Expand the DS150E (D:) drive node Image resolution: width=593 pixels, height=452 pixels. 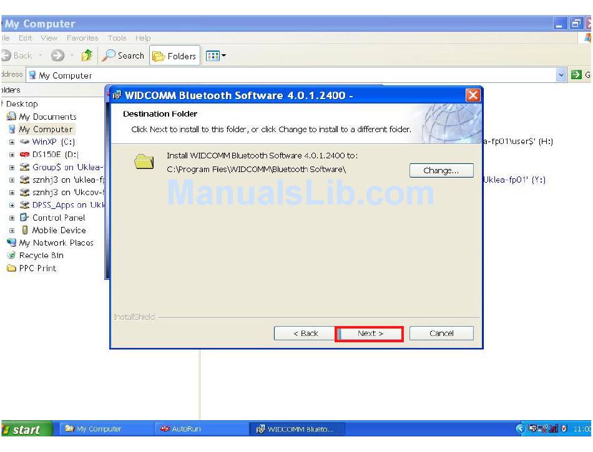point(12,155)
